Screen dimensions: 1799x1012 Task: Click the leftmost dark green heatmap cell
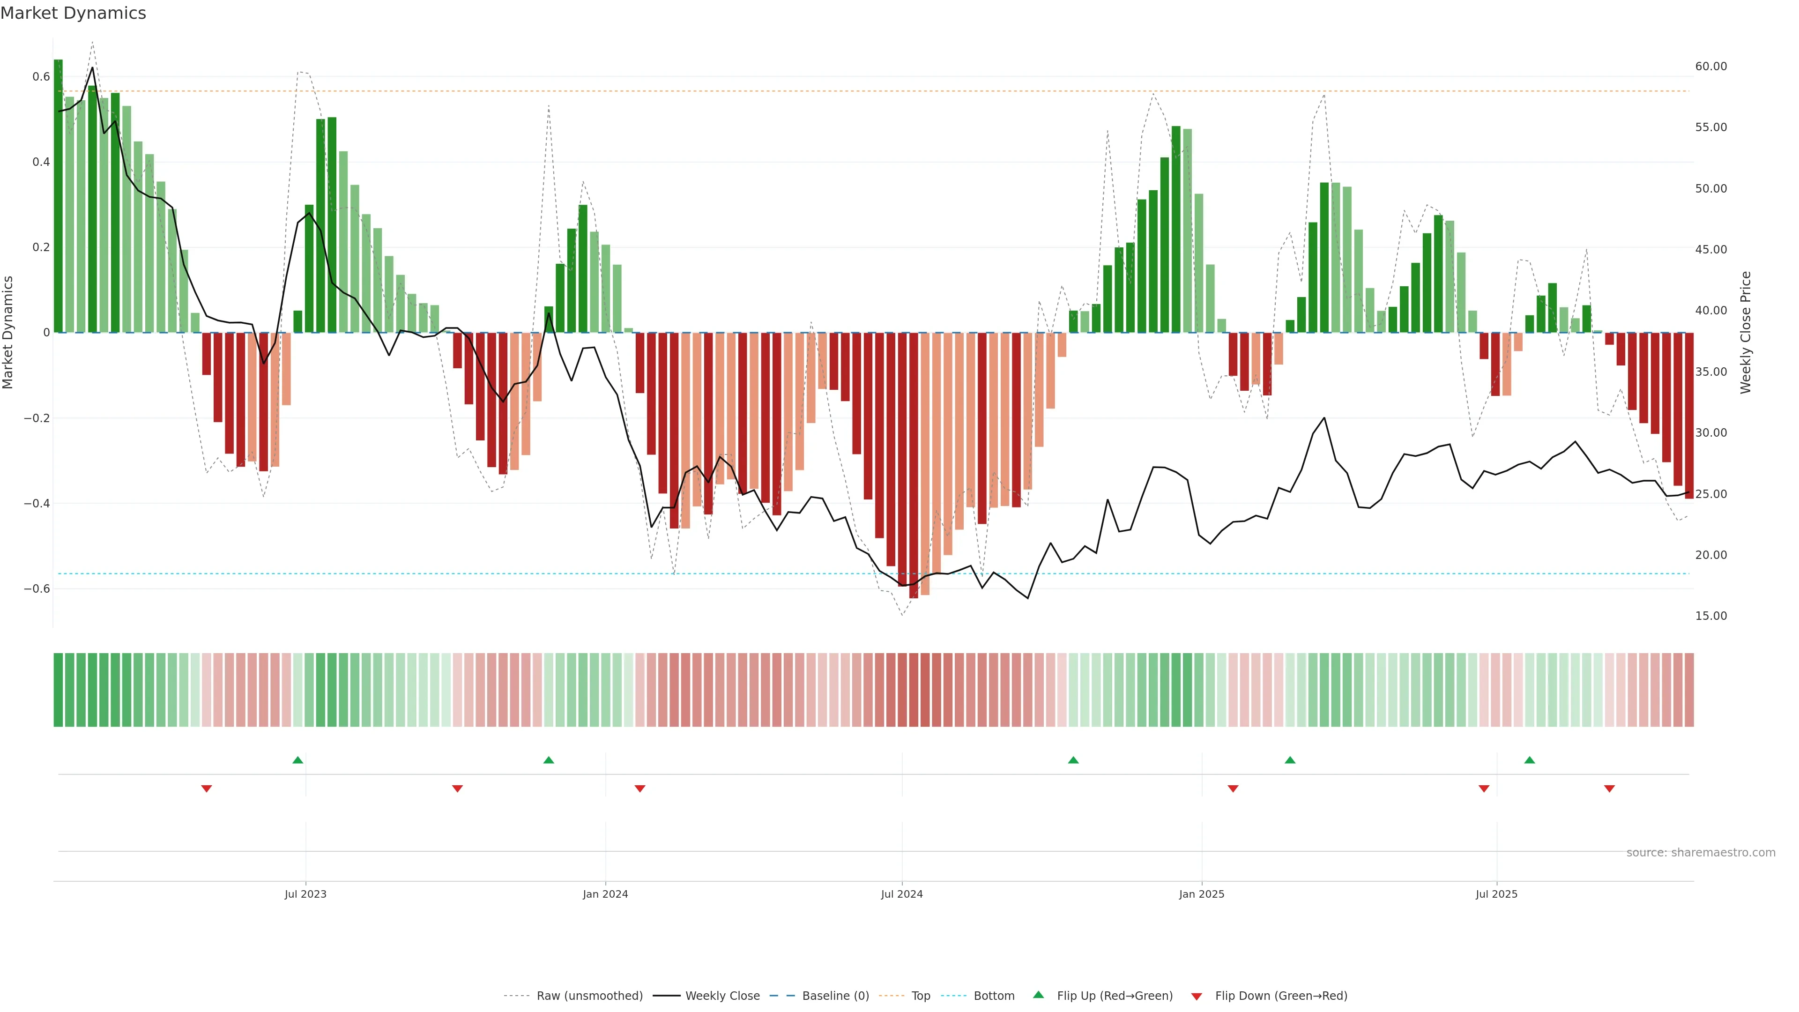[58, 690]
